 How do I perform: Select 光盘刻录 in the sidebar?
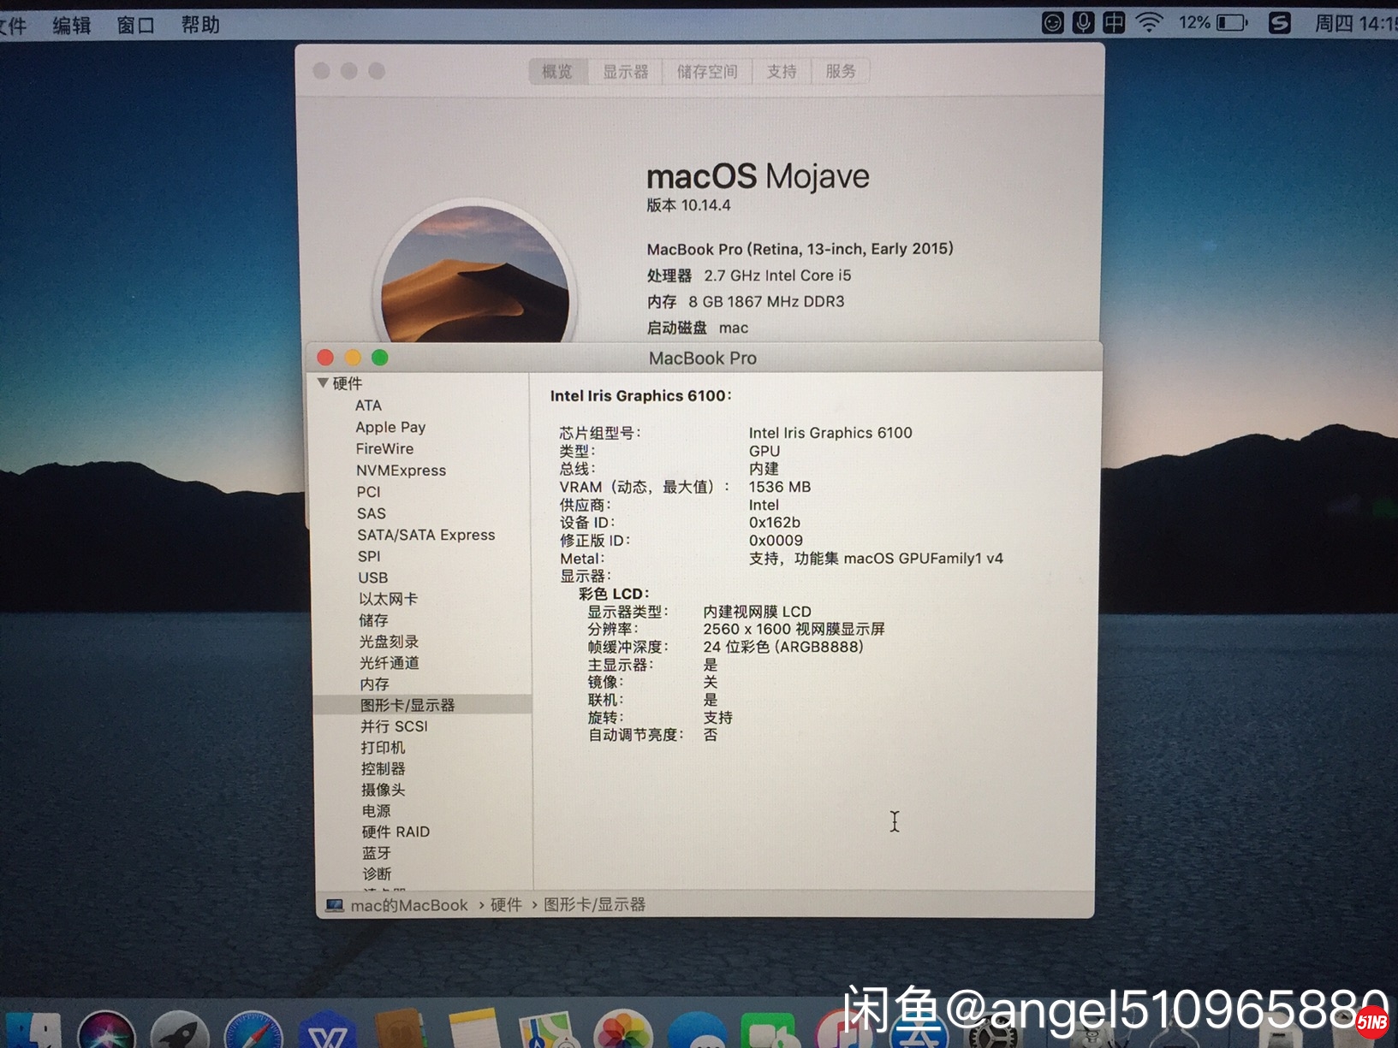(390, 642)
